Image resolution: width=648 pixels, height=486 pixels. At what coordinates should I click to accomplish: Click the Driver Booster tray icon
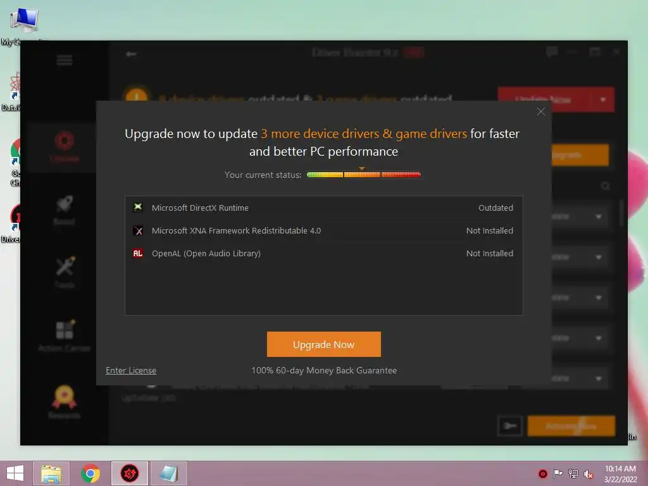pos(542,474)
